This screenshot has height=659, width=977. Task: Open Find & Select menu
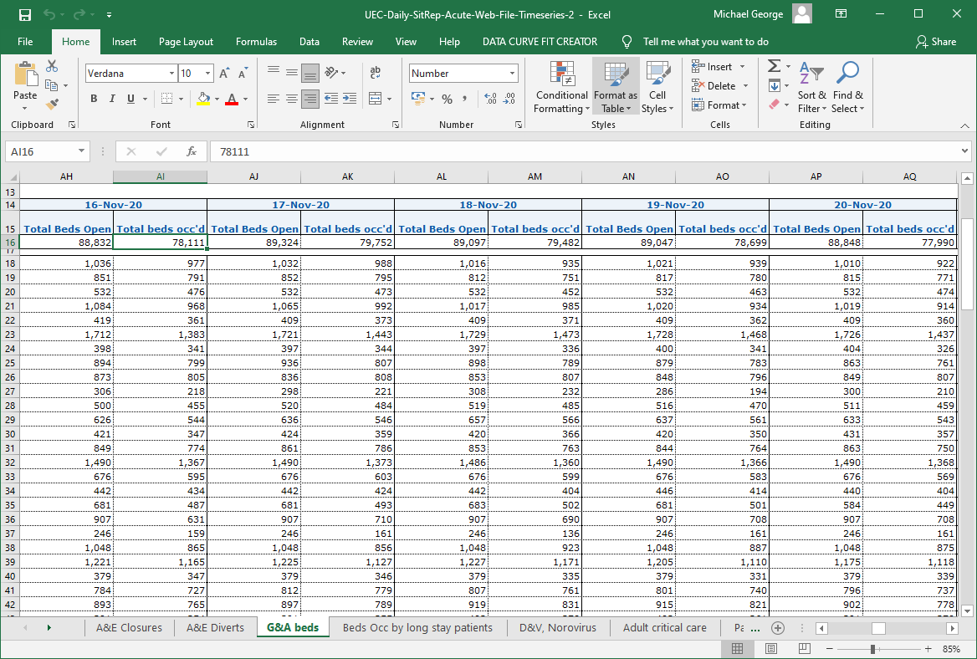[x=848, y=87]
